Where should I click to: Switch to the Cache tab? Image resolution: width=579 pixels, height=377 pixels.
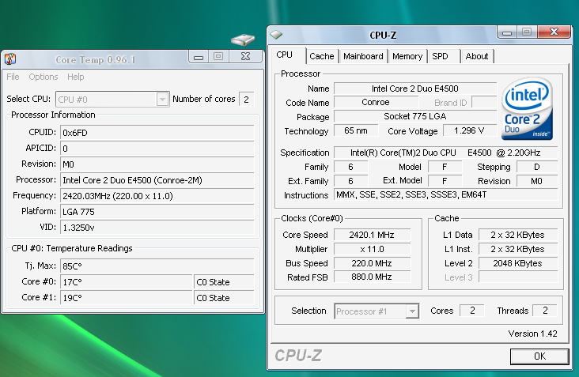coord(321,56)
